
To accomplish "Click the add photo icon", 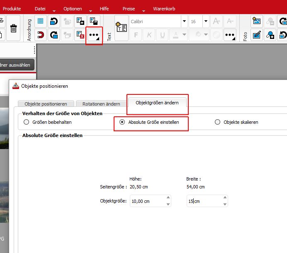I will point(257,22).
